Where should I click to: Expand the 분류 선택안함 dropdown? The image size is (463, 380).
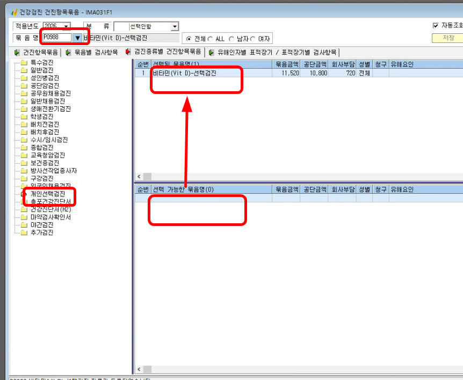(x=175, y=26)
